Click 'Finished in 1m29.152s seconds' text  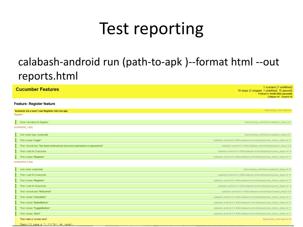click(275, 94)
